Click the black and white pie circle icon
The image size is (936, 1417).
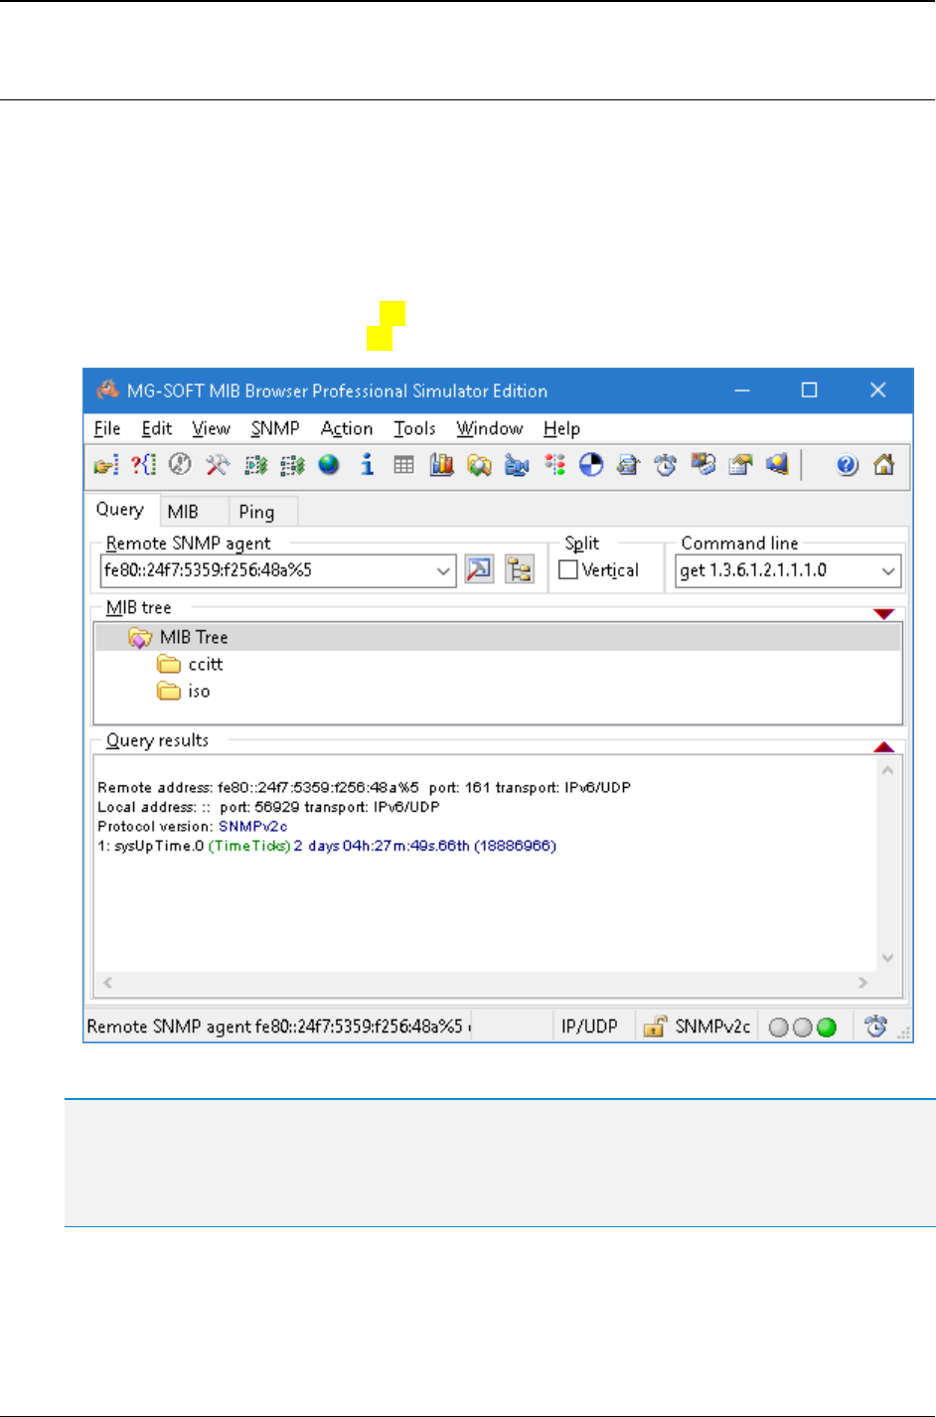click(591, 464)
